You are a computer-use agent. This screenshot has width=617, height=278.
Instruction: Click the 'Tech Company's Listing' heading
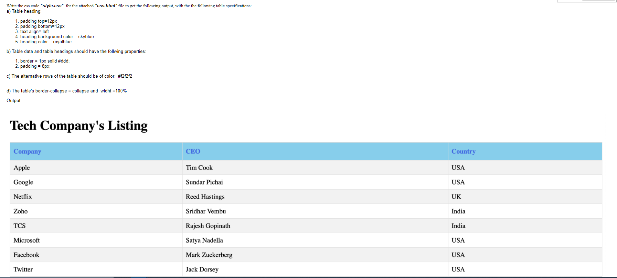[79, 125]
